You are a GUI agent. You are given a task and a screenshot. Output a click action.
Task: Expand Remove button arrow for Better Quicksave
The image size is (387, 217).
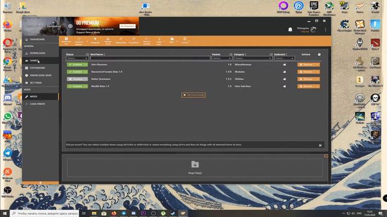click(x=317, y=79)
